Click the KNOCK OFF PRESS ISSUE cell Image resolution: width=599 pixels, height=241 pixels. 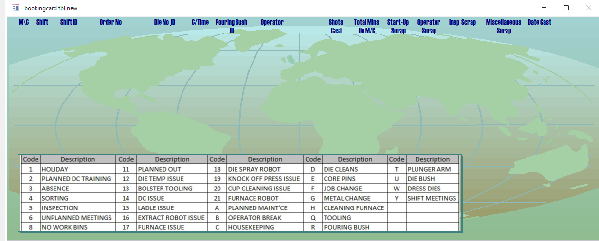click(265, 179)
